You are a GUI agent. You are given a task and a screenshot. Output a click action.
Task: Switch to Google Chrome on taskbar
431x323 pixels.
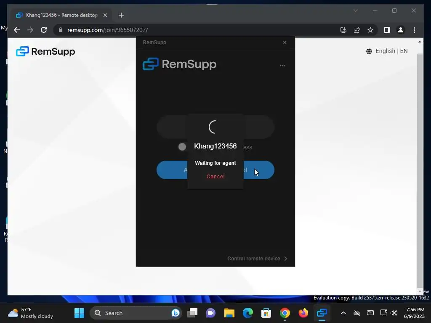[x=285, y=313]
